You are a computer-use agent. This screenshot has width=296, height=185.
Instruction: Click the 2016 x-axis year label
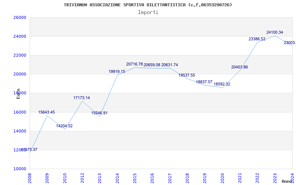tap(152, 178)
